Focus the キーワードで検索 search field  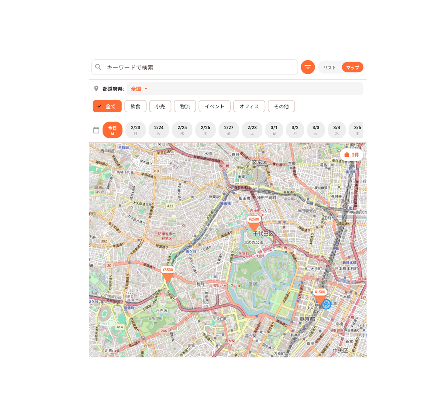pos(195,67)
